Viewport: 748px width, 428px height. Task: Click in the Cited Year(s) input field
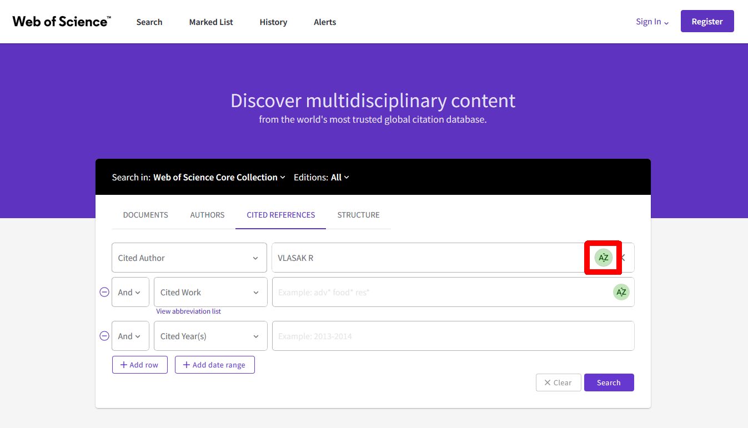(453, 336)
